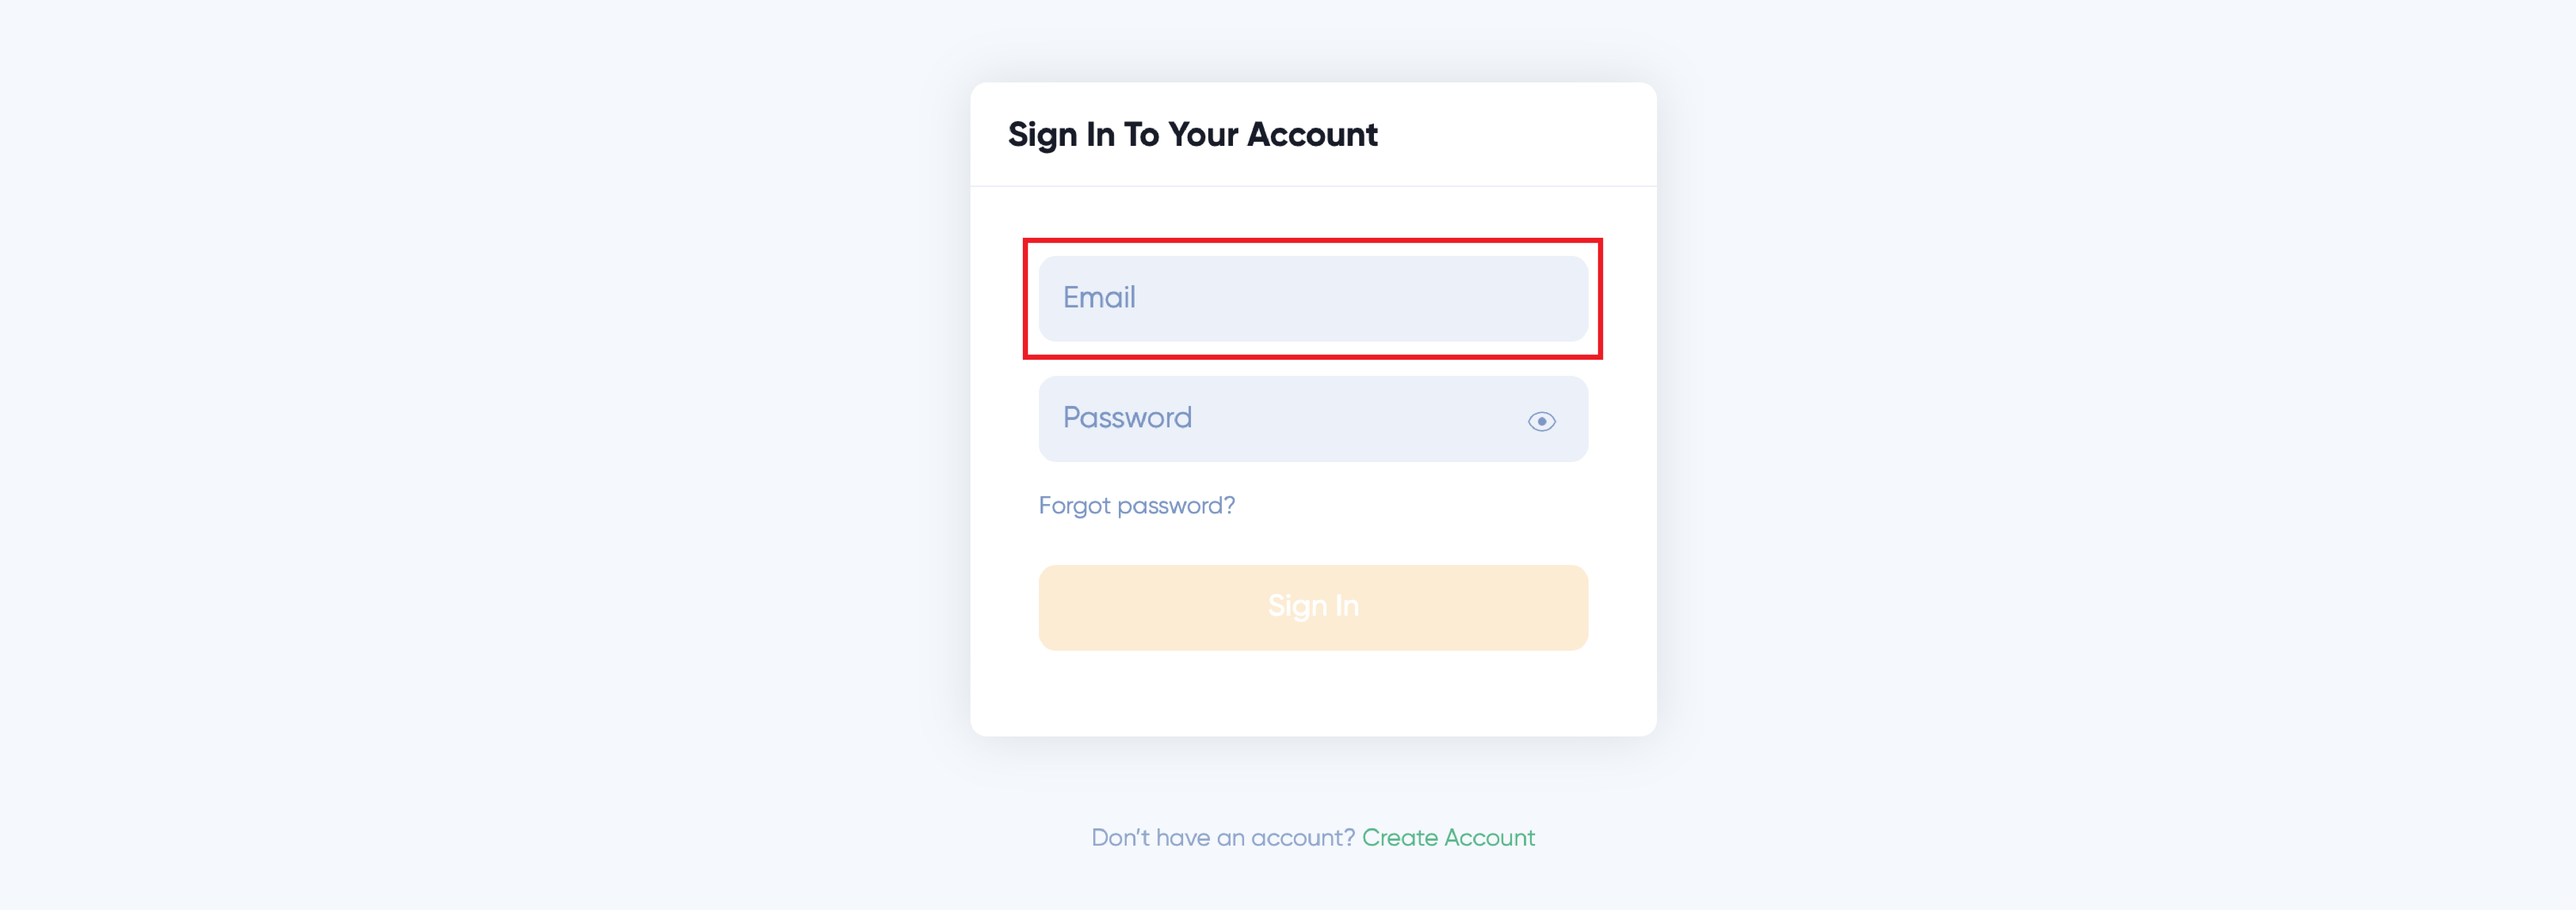Click the eye glyph inside the Password field

(1541, 421)
